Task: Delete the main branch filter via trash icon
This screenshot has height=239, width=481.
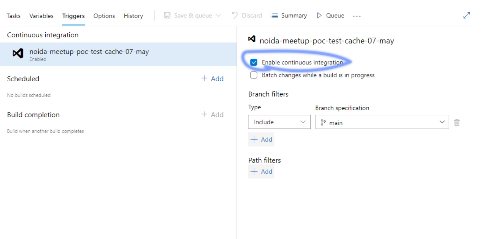Action: pos(457,122)
